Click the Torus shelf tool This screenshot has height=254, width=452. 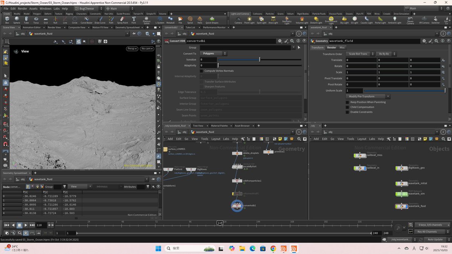click(36, 19)
